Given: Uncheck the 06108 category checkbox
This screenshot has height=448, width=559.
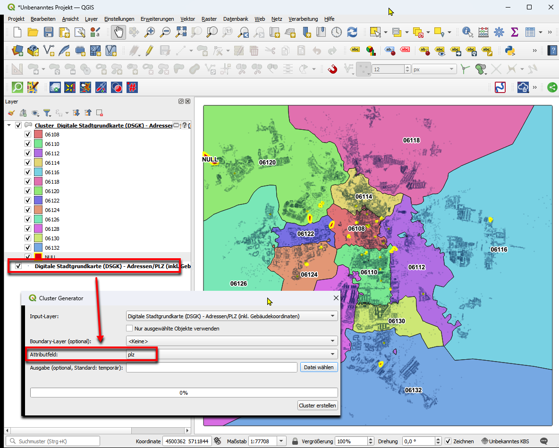Looking at the screenshot, I should [28, 135].
